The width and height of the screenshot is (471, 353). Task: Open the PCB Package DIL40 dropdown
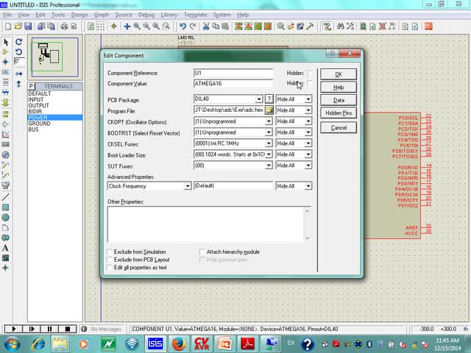pyautogui.click(x=259, y=99)
